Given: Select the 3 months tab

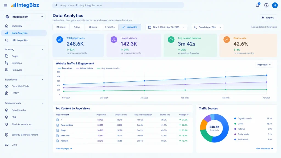Looking at the screenshot, I should (x=110, y=27).
